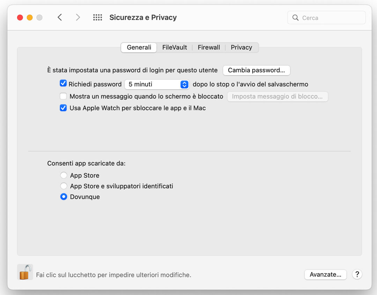Click the Cambia password button
Viewport: 377px width, 295px height.
[256, 70]
